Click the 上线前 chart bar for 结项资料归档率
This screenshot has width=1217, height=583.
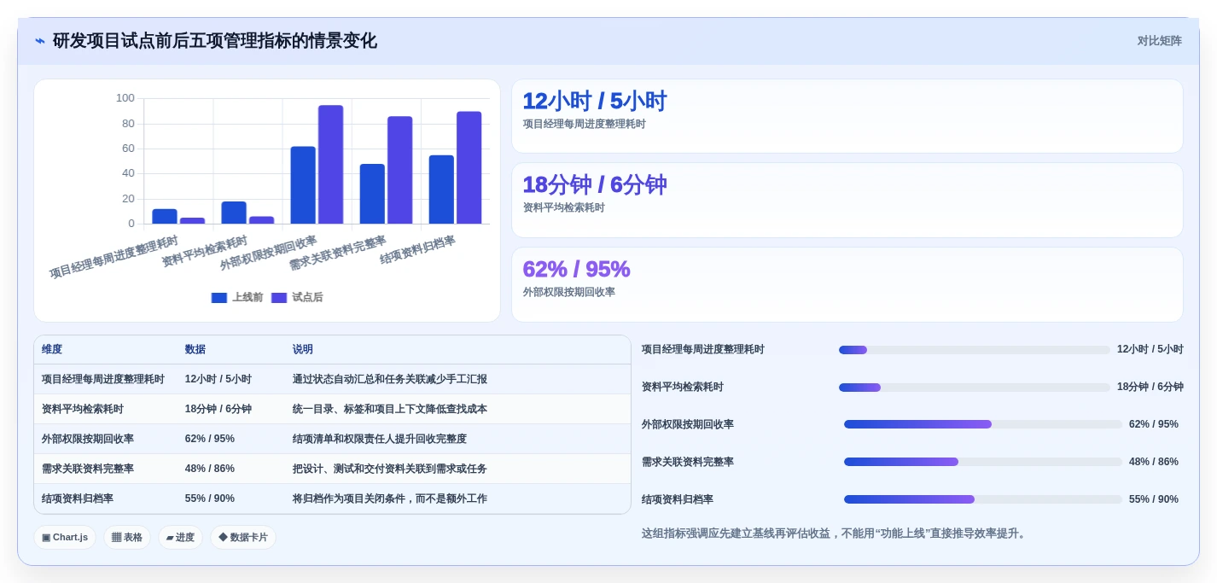pyautogui.click(x=441, y=189)
